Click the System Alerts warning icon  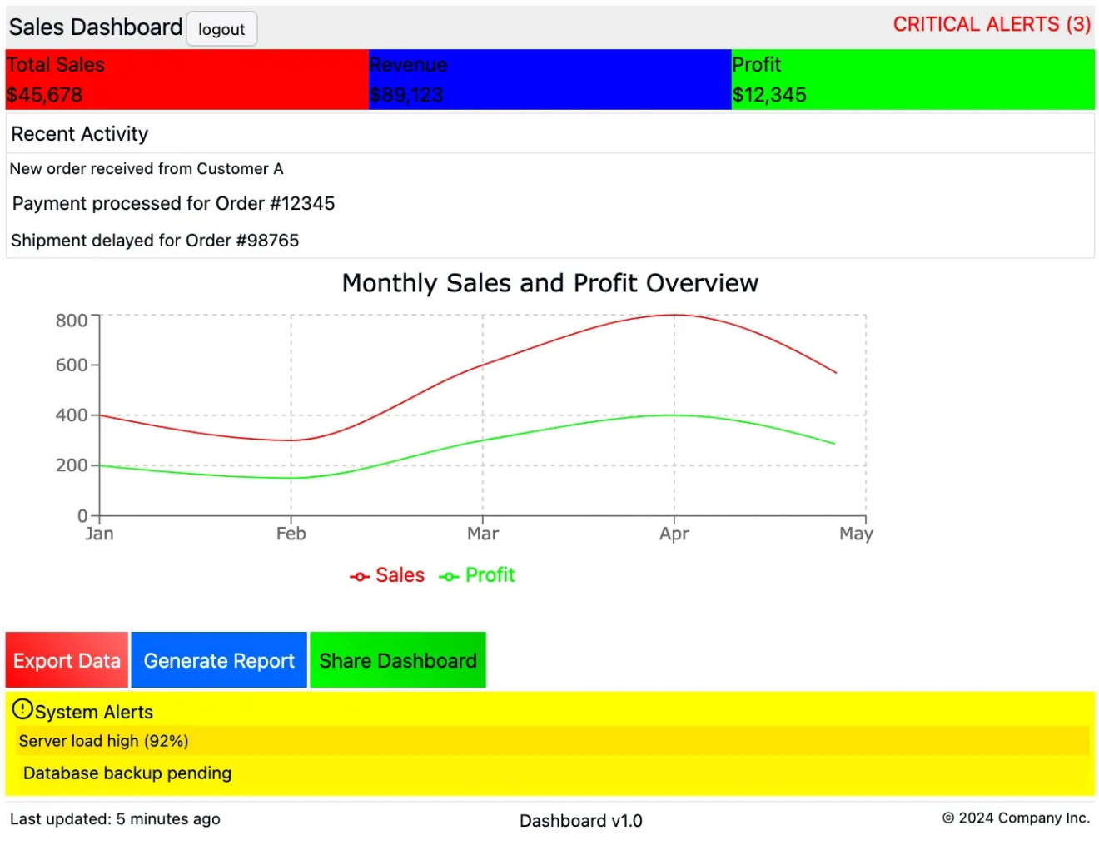pos(21,709)
